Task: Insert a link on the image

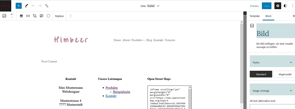Action: click(x=28, y=16)
